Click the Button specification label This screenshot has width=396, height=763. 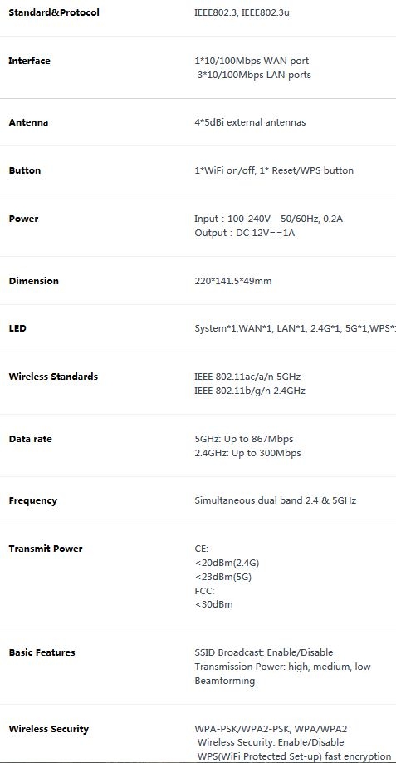(25, 170)
